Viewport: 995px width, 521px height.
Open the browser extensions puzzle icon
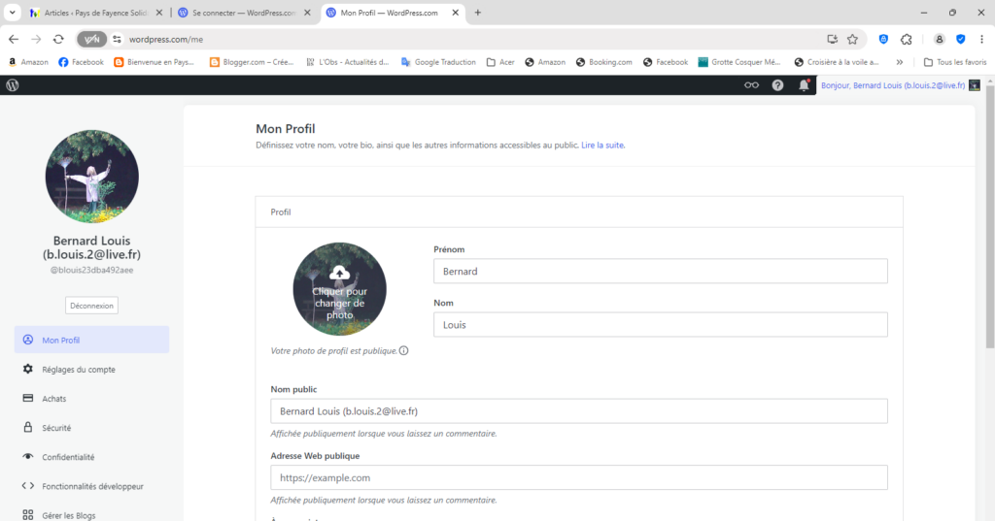tap(907, 39)
